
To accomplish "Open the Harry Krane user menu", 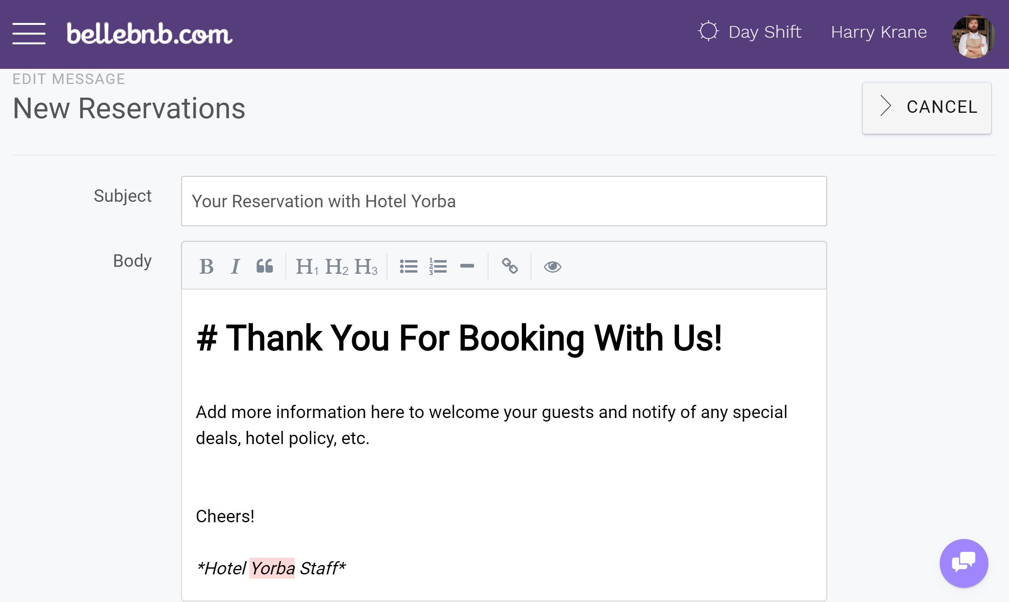I will coord(879,32).
